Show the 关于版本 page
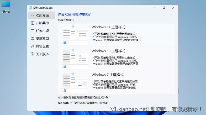The width and height of the screenshot is (206, 115). 42,54
